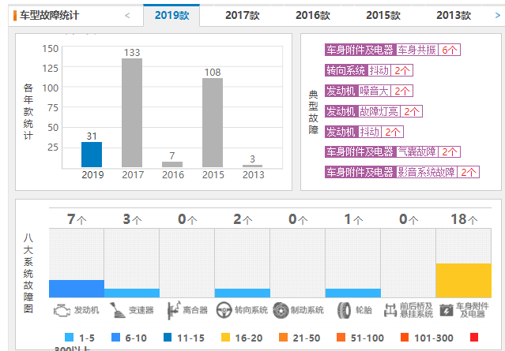Screen dimensions: 505x351
Task: Click the 51-100 legend swatch
Action: [x=341, y=337]
